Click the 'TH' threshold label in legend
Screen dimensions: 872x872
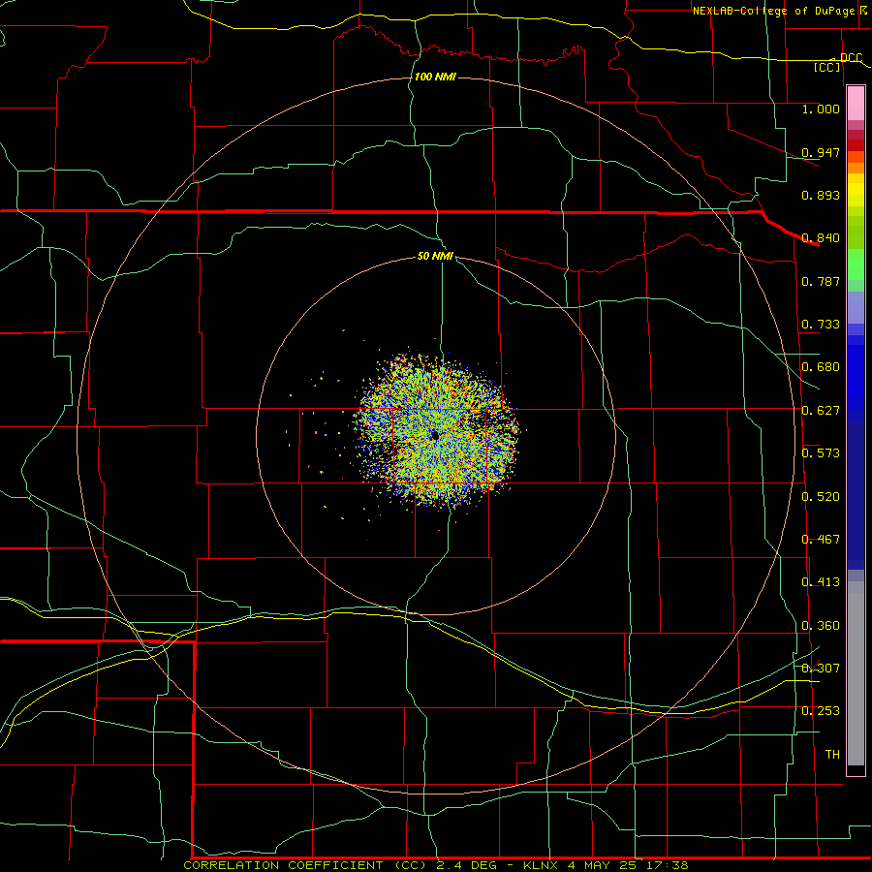click(832, 755)
